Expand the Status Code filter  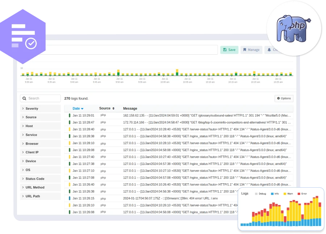pyautogui.click(x=40, y=179)
